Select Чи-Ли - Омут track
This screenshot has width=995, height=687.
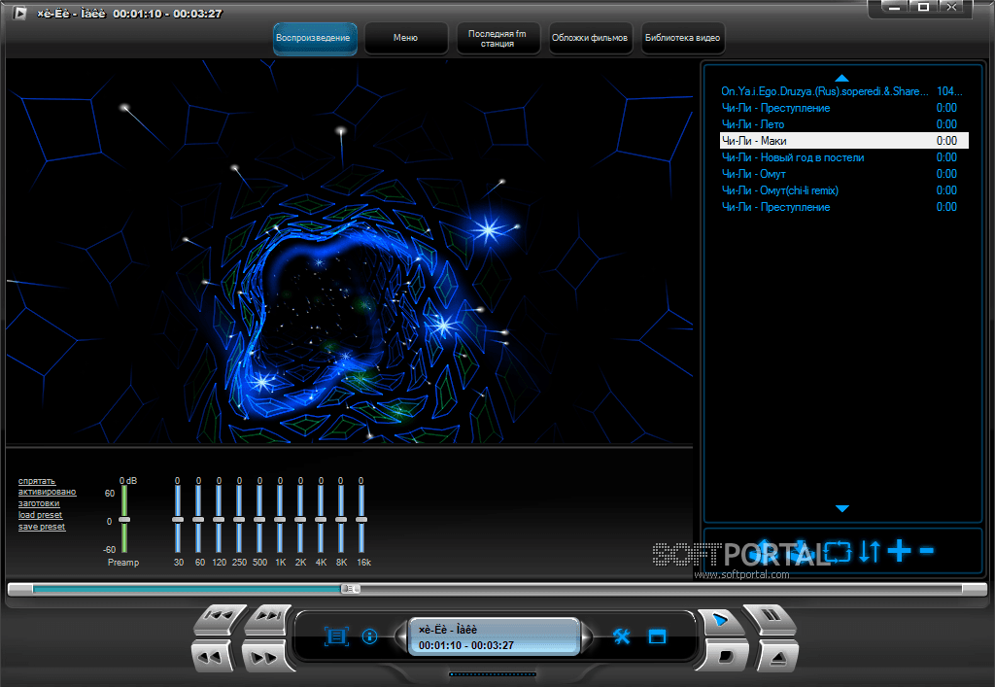click(844, 174)
